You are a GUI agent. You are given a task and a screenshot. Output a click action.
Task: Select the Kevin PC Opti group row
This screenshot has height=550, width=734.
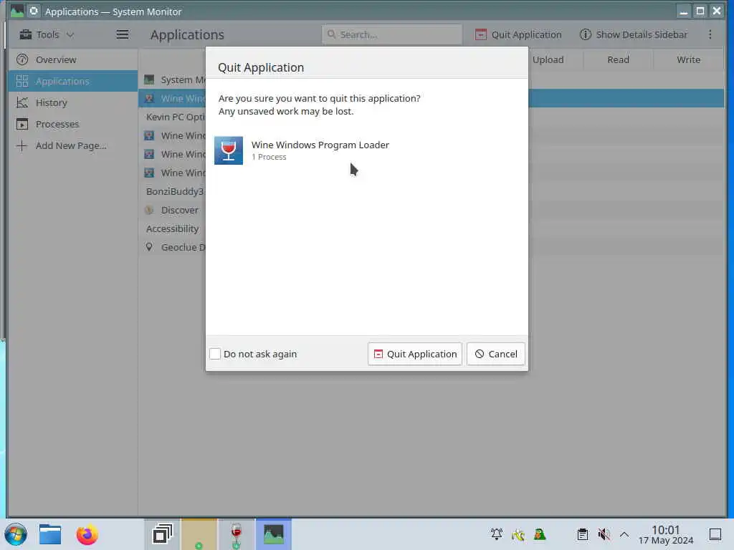172,117
